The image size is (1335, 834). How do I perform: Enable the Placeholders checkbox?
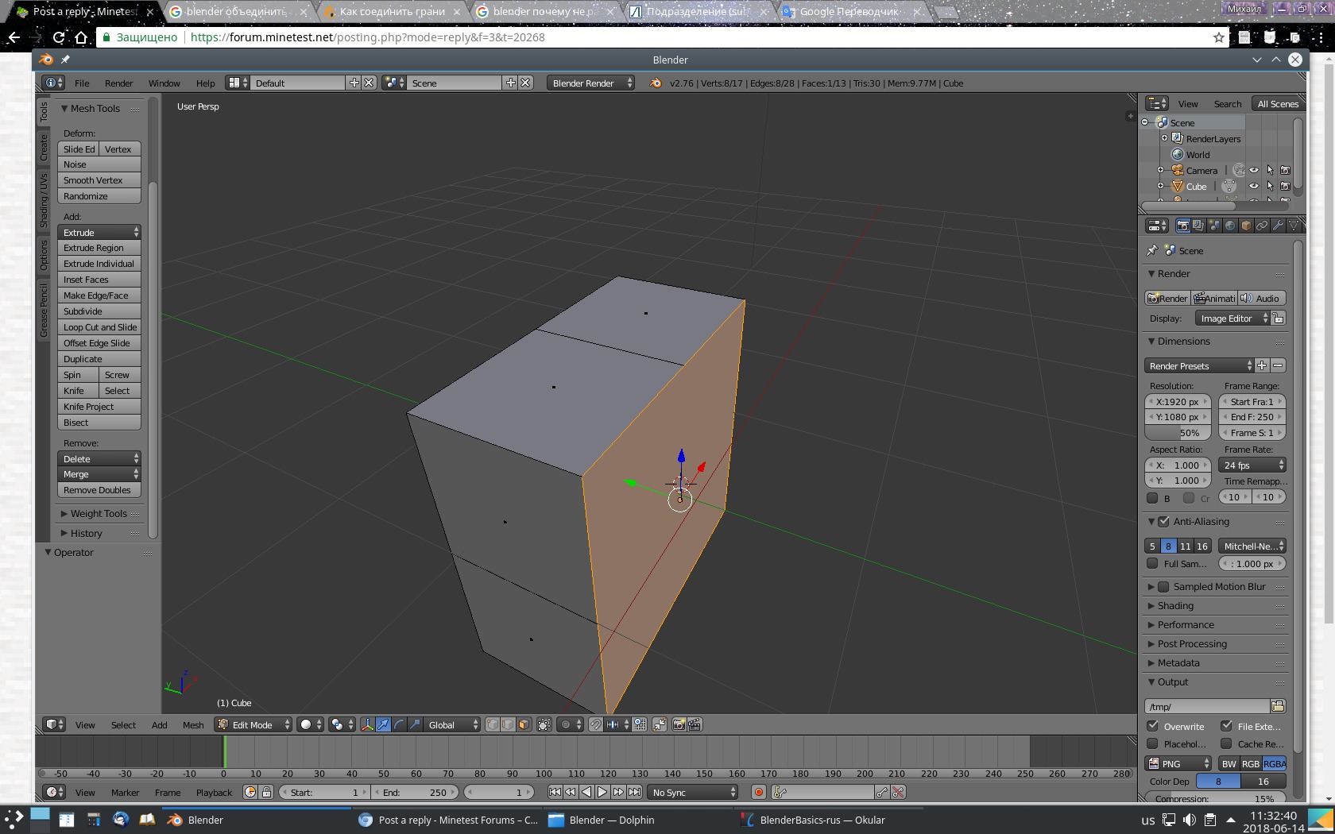pyautogui.click(x=1152, y=744)
